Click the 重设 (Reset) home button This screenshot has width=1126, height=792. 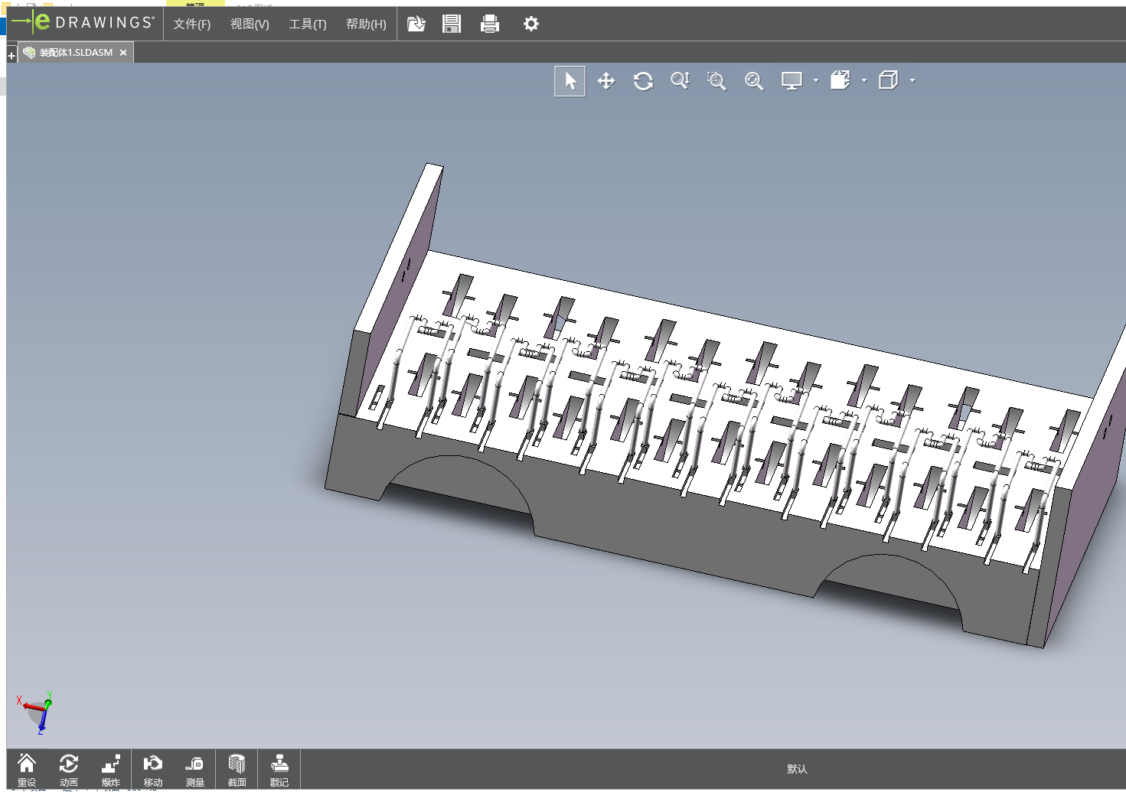pyautogui.click(x=27, y=770)
